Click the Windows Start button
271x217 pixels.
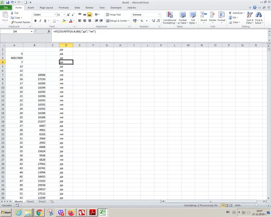coord(6,212)
